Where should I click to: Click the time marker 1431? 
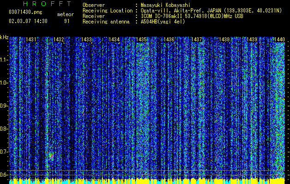[x=31, y=40]
